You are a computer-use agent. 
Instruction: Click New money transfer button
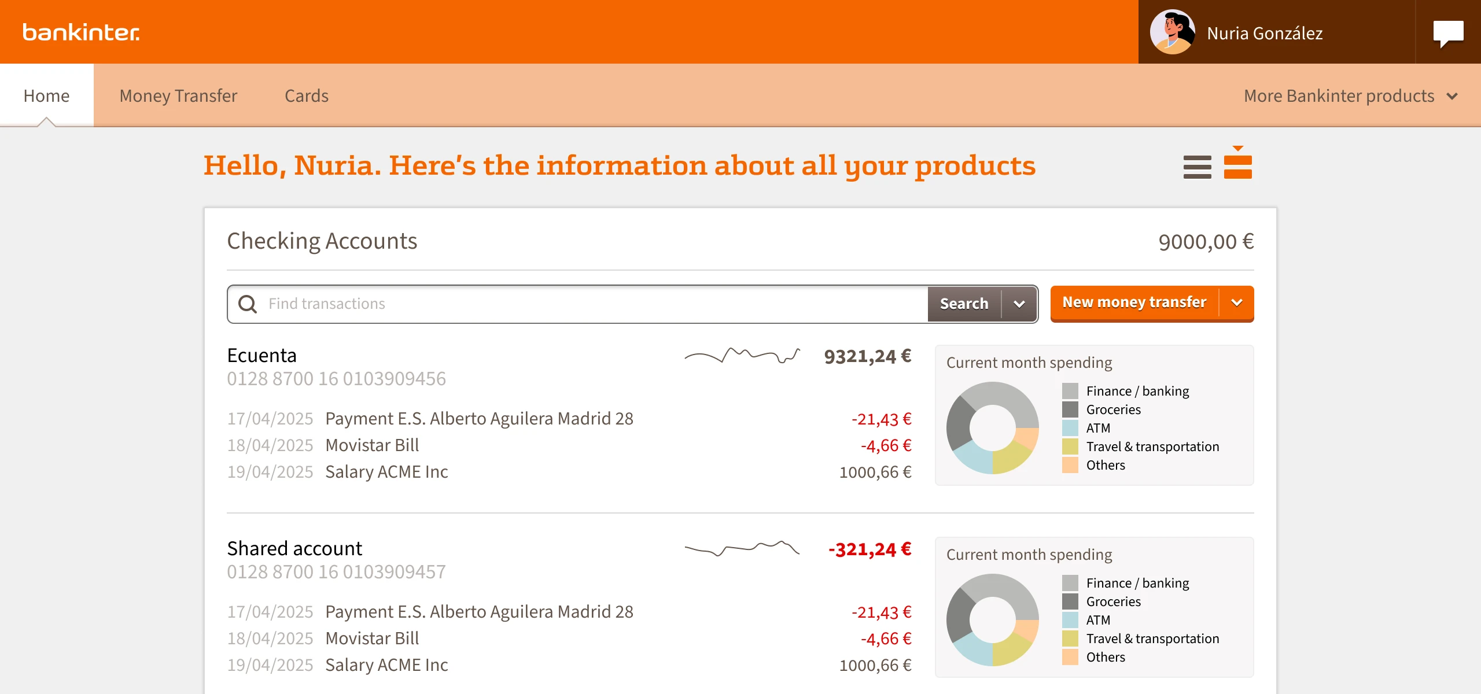(x=1134, y=302)
